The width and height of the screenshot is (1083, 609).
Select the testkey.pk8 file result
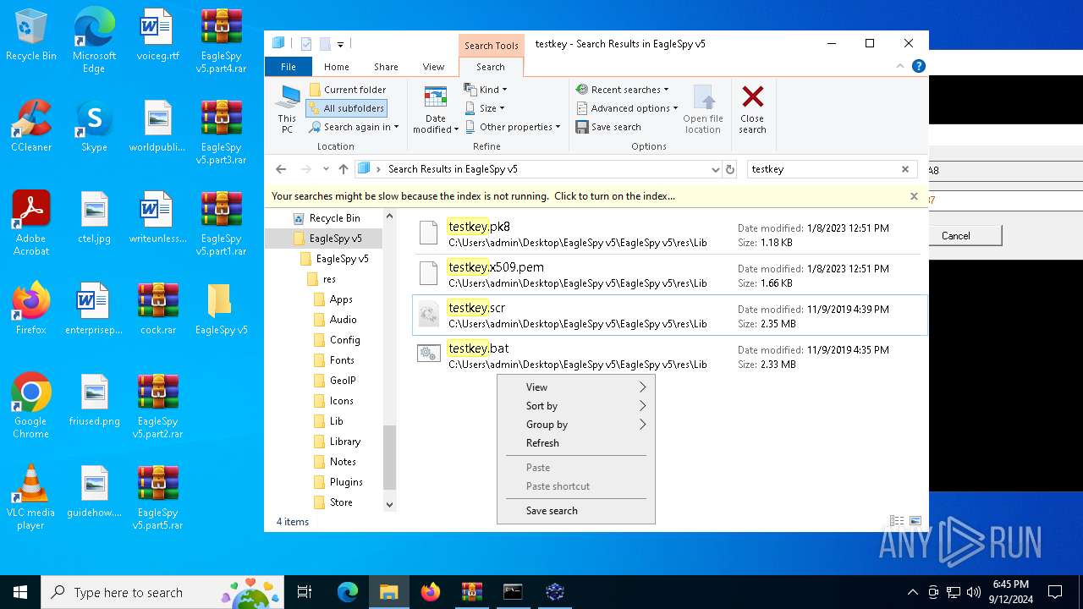point(670,233)
